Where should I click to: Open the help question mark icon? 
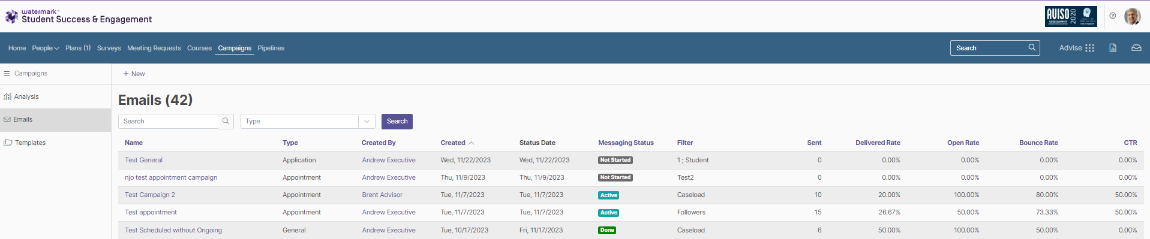pos(1113,16)
